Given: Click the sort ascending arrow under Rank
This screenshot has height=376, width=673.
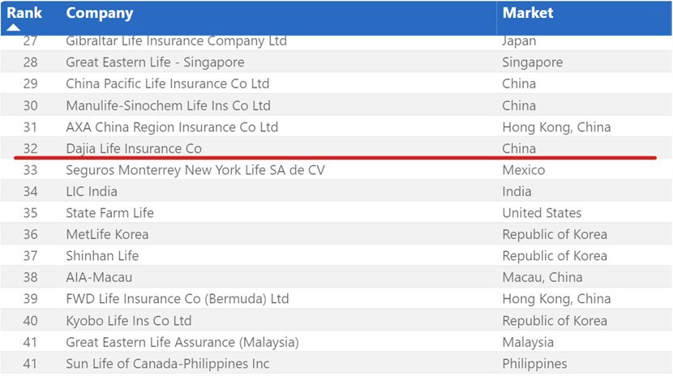Looking at the screenshot, I should [x=14, y=28].
